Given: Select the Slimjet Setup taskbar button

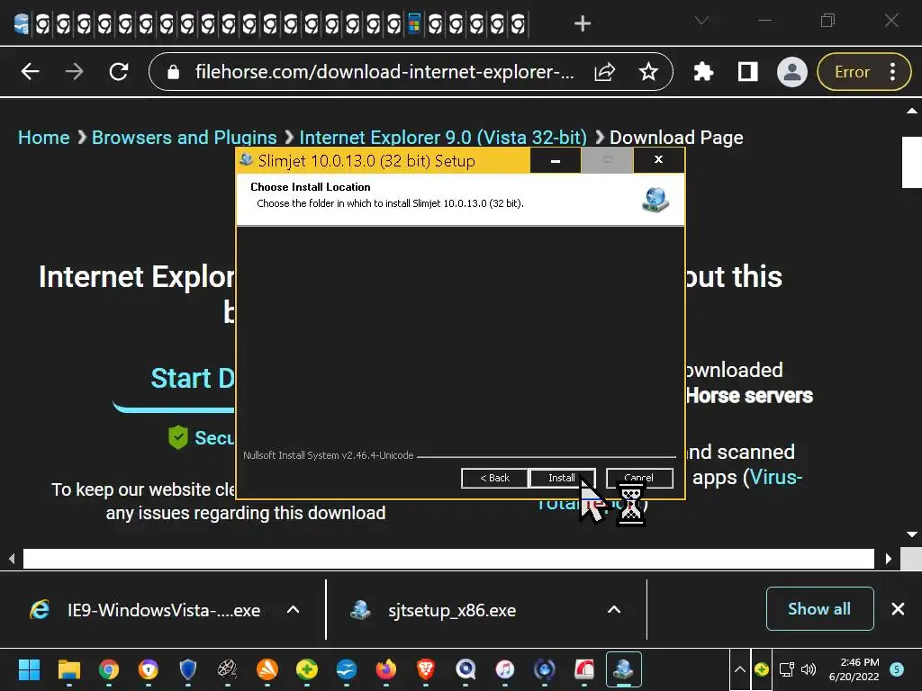Looking at the screenshot, I should pyautogui.click(x=623, y=669).
